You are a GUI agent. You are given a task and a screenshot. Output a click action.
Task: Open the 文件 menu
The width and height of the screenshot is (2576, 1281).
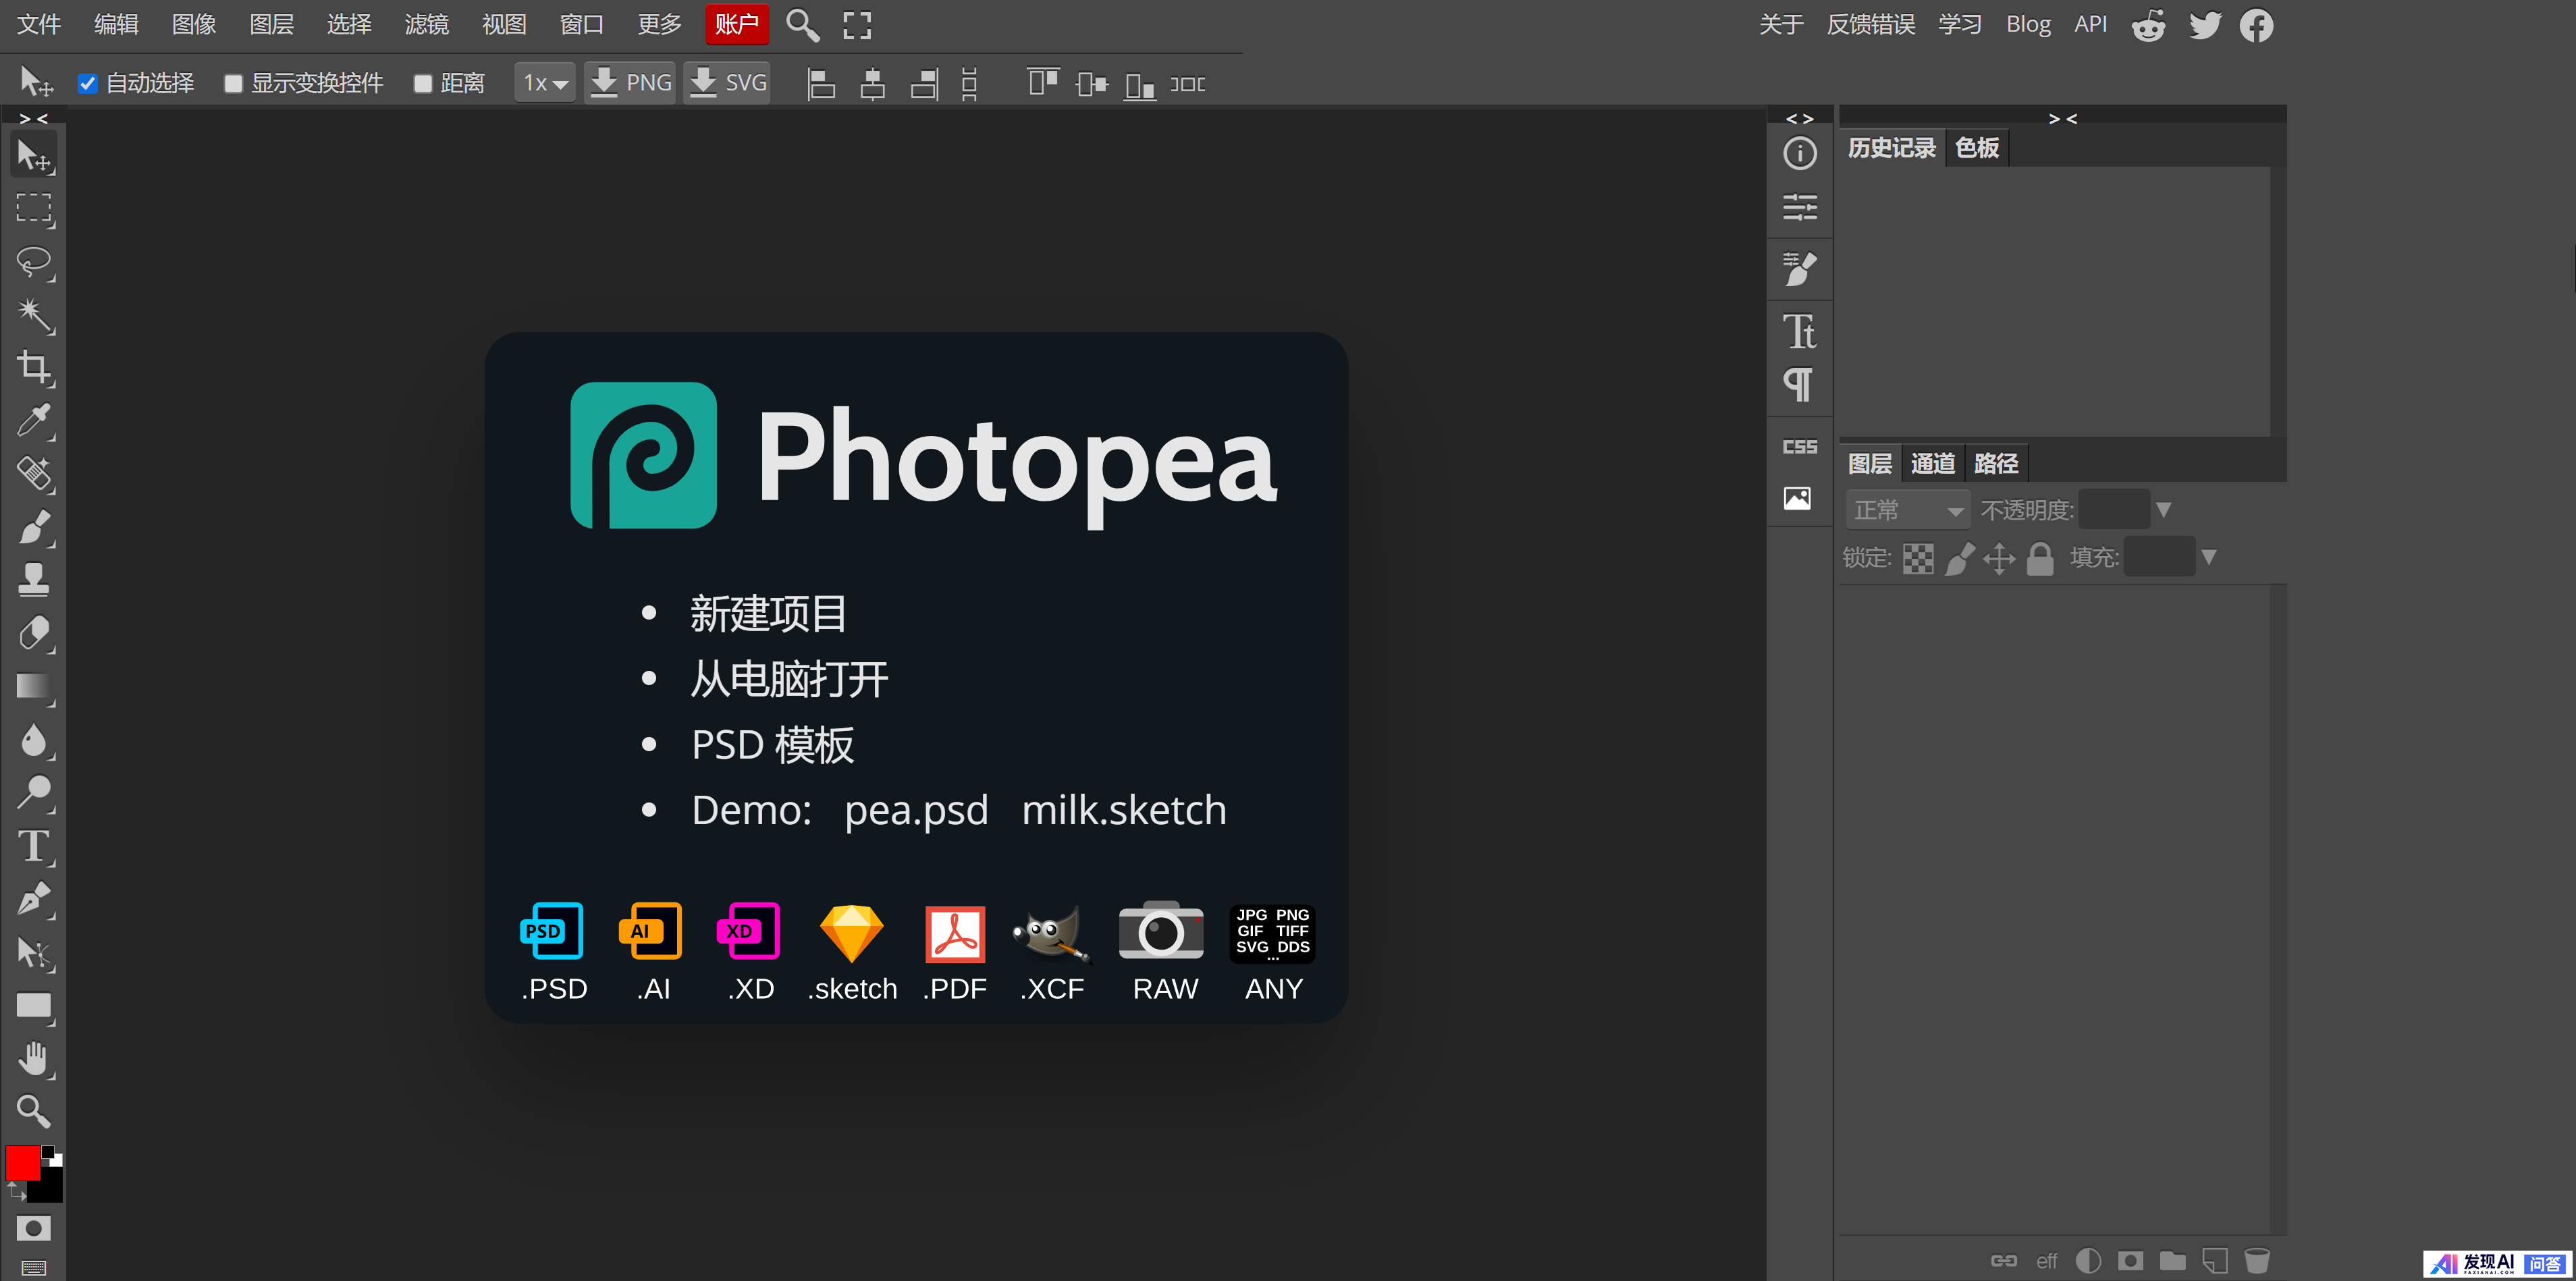[x=39, y=24]
